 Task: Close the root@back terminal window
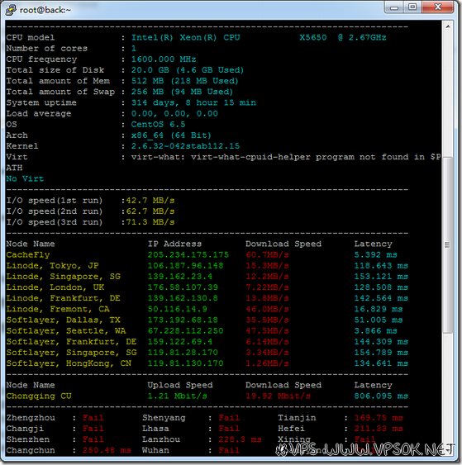(x=438, y=7)
